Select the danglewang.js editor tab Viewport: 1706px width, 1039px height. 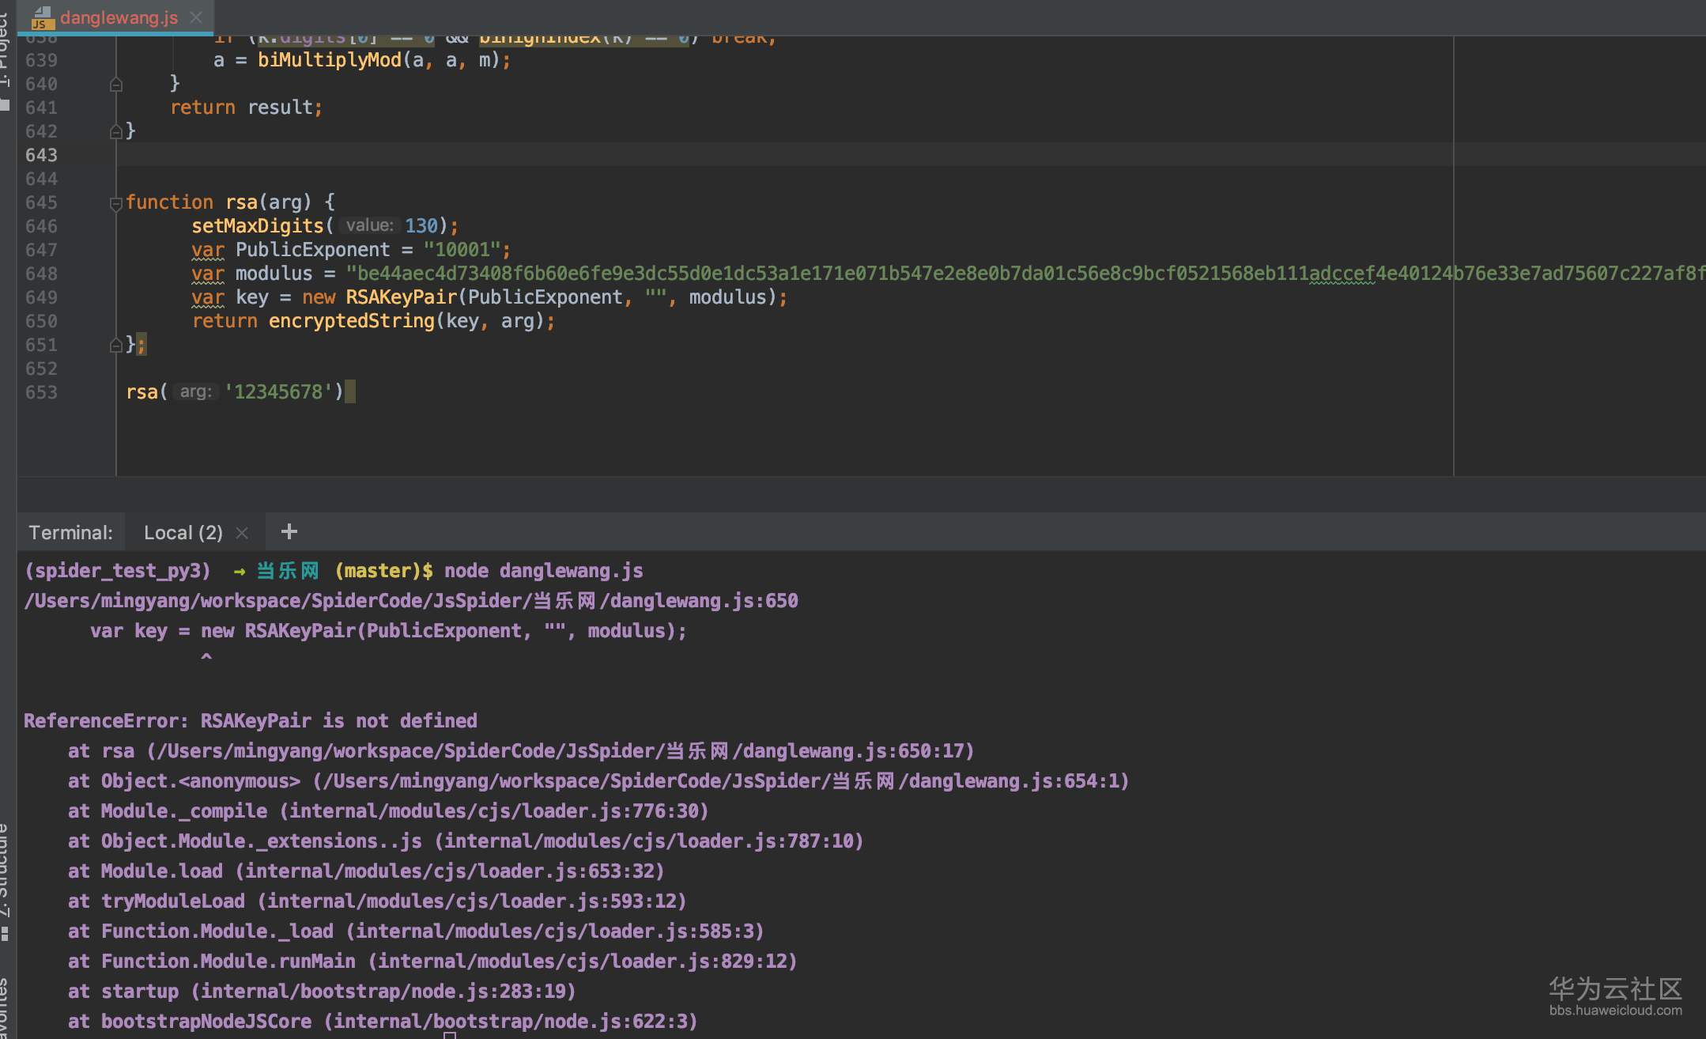pyautogui.click(x=119, y=17)
